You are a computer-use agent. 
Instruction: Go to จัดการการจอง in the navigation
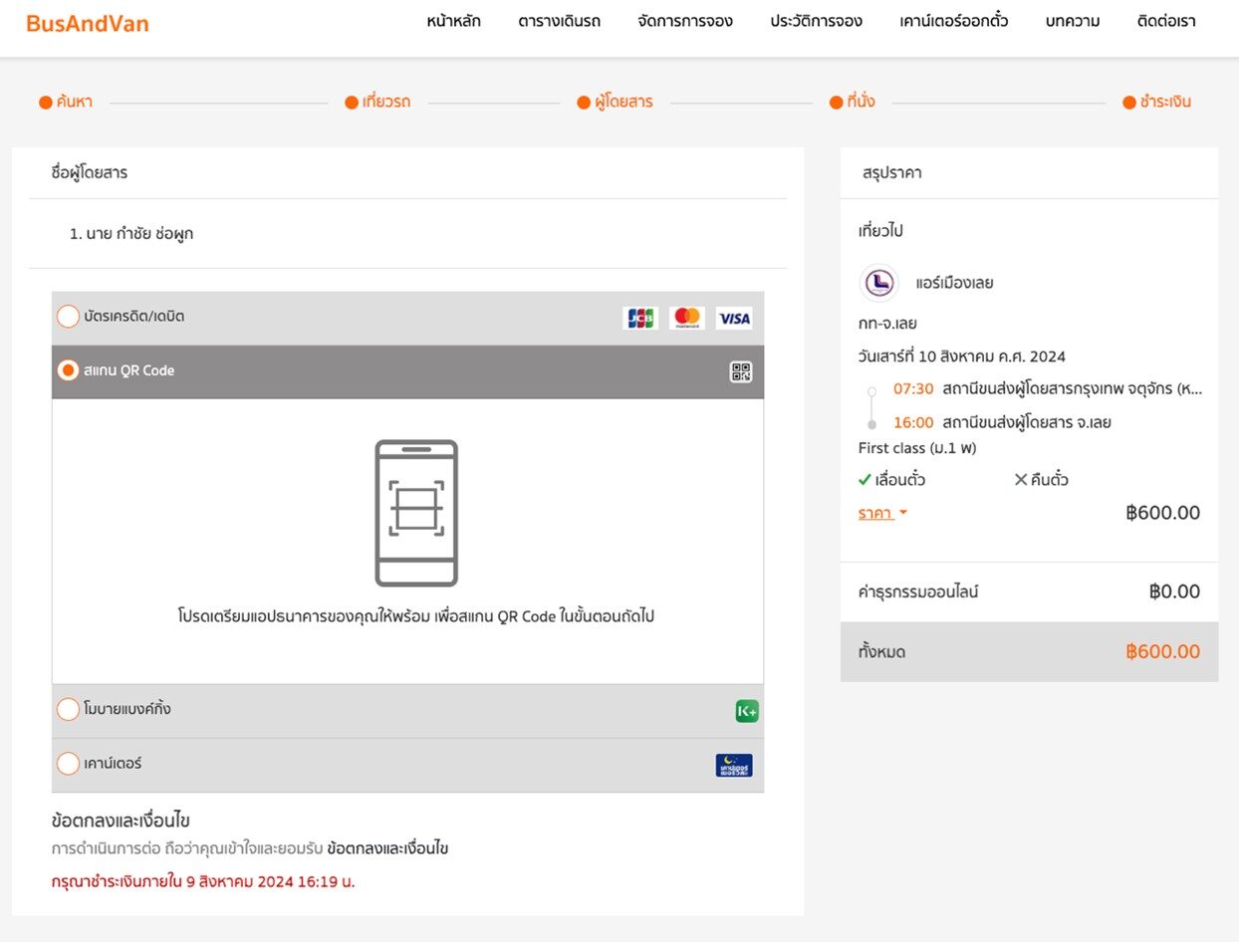(x=685, y=21)
